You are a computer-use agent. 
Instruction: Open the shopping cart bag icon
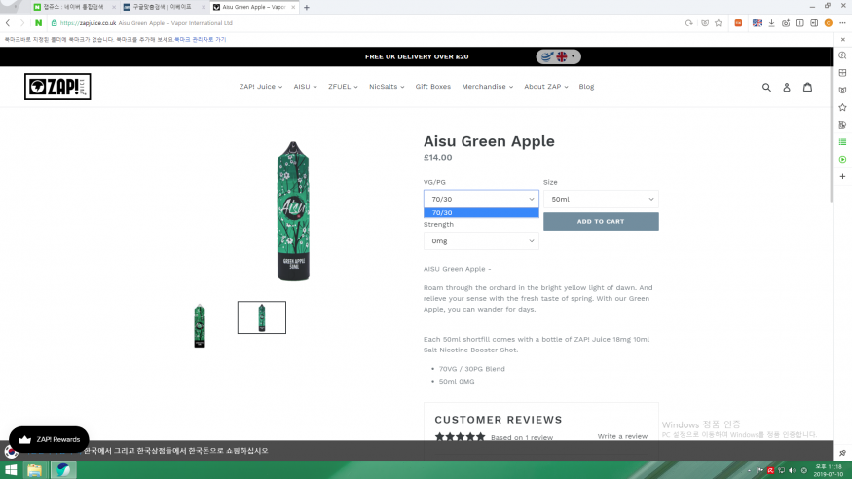[807, 87]
